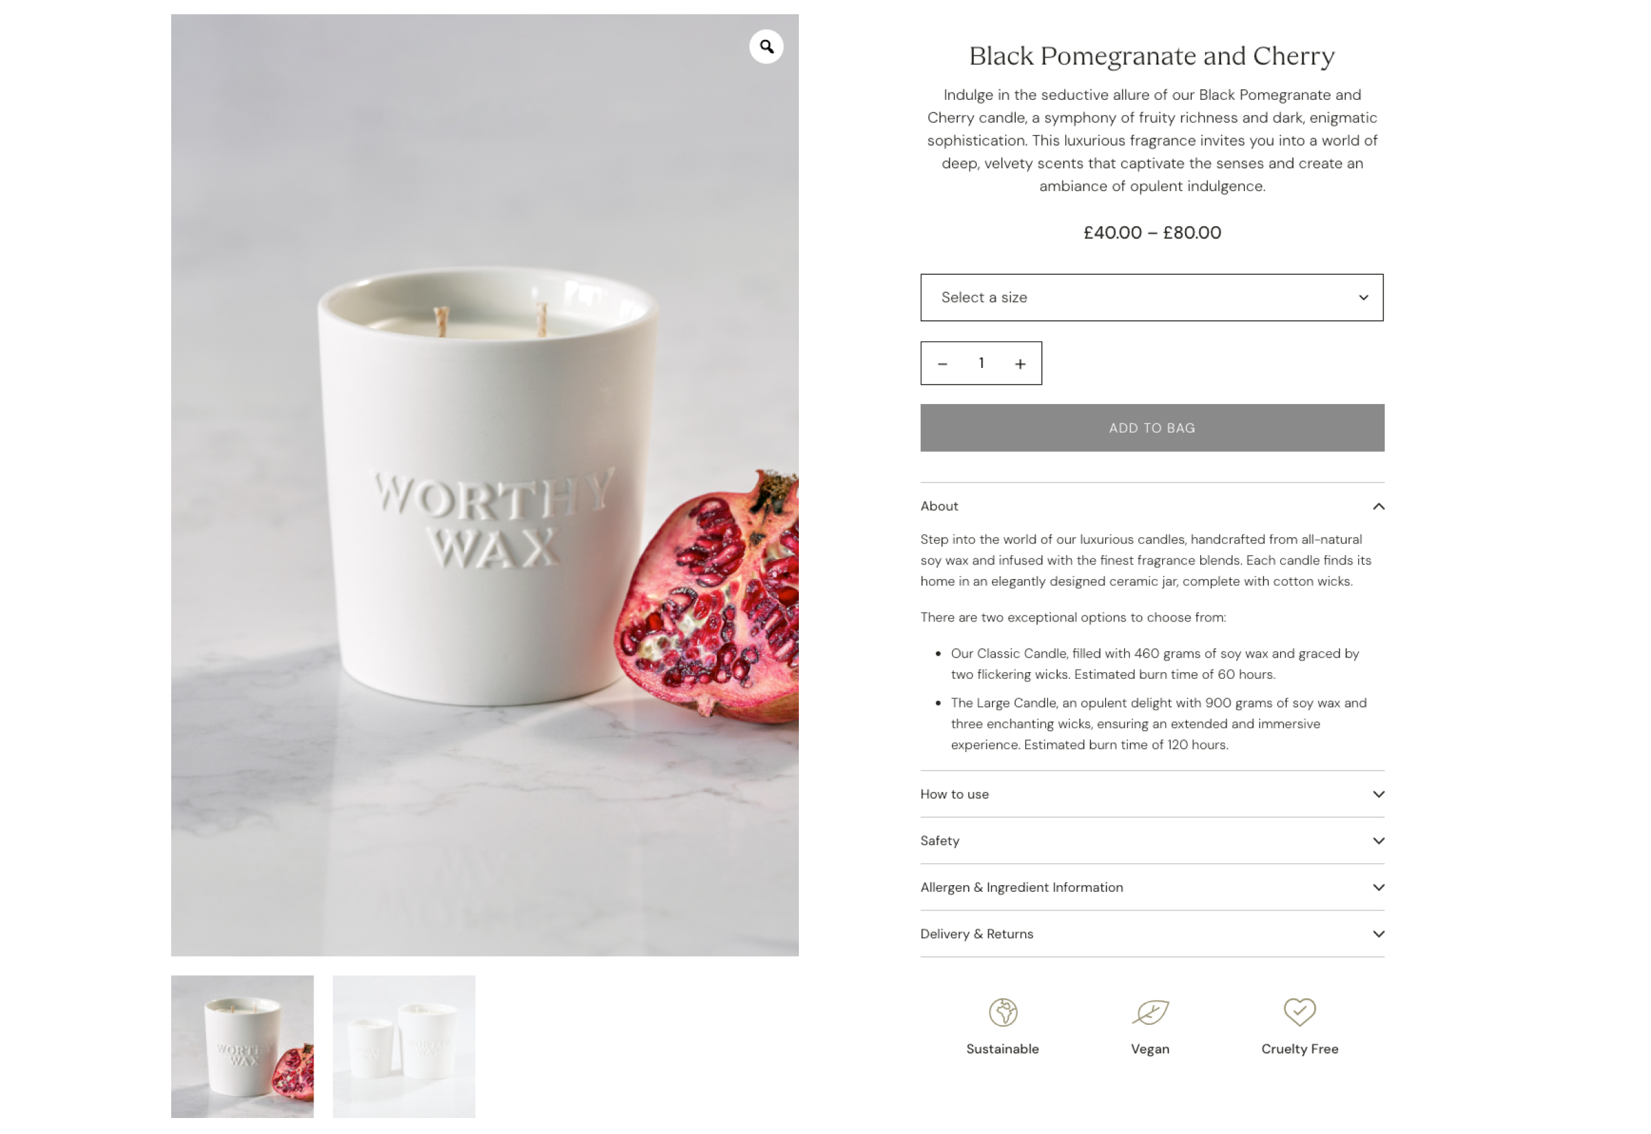Click the How to use heading label
This screenshot has width=1651, height=1134.
click(x=955, y=795)
